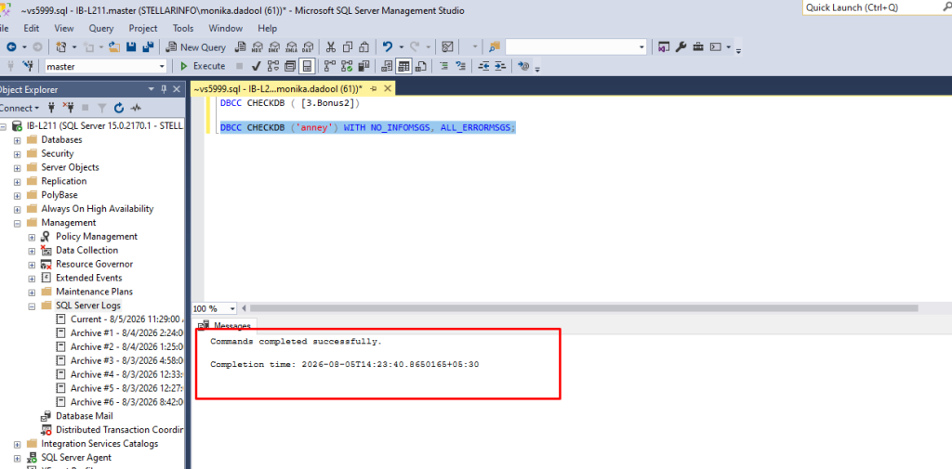Screen dimensions: 952x469
Task: Open the Query menu
Action: (100, 28)
